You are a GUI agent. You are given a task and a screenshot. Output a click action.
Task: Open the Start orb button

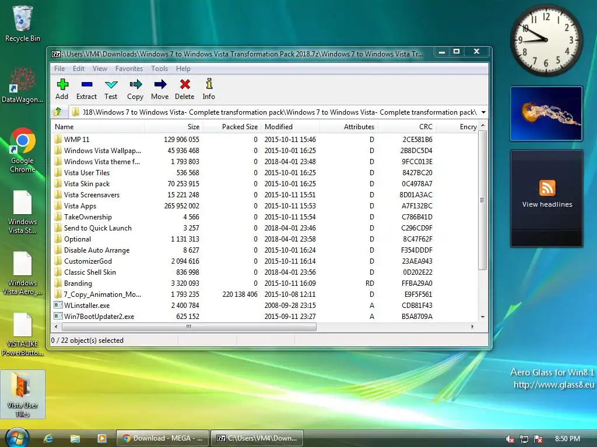tap(17, 437)
